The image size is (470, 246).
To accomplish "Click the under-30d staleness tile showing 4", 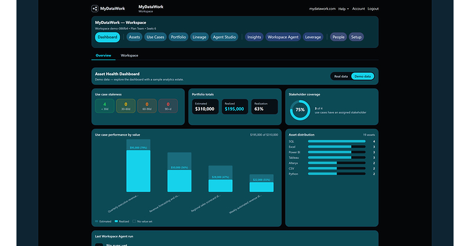I will click(x=105, y=106).
